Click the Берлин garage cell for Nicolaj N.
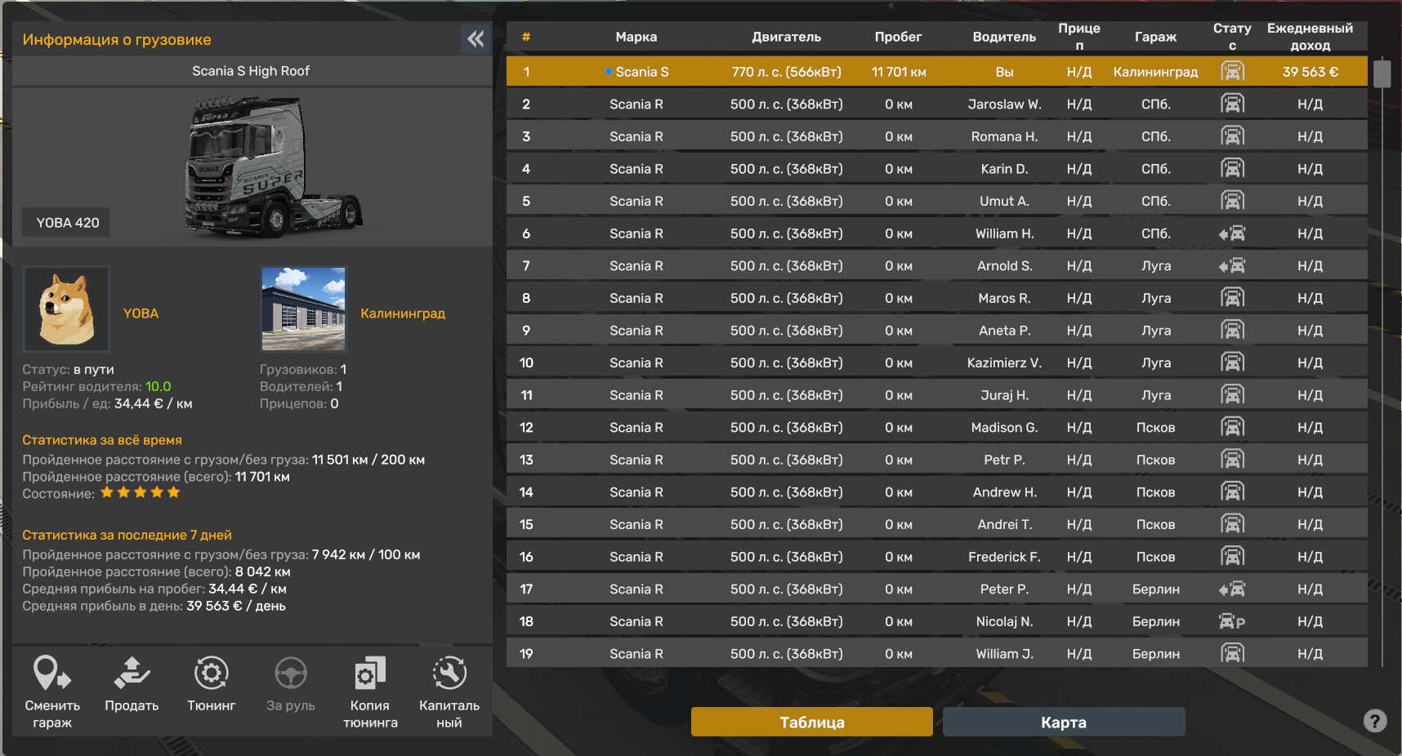 click(1156, 621)
